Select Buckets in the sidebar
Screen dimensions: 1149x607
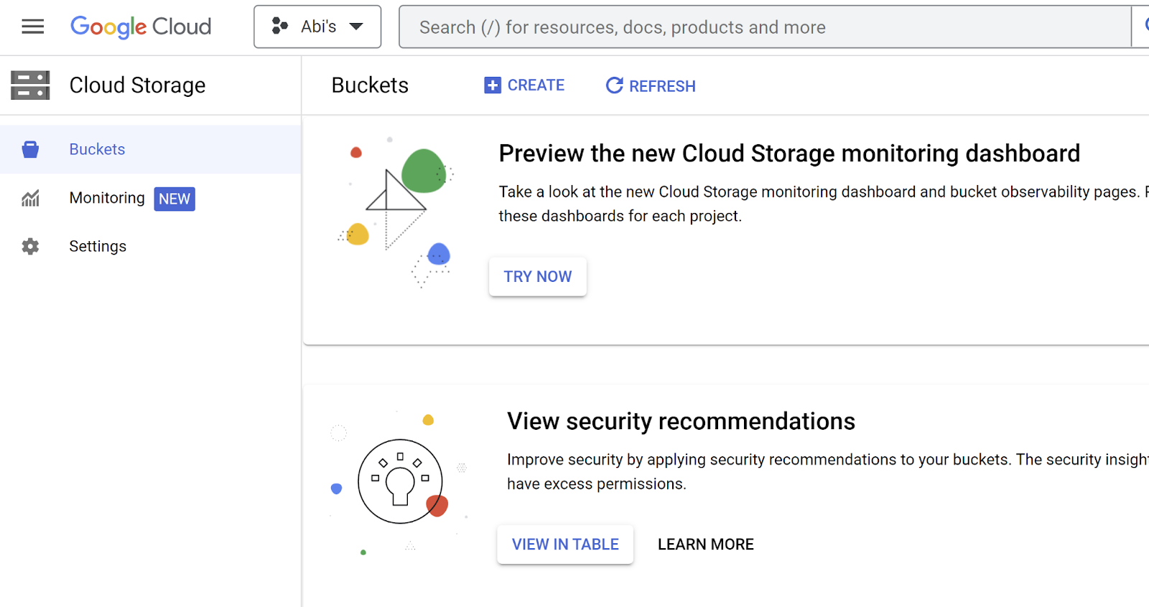[x=97, y=149]
